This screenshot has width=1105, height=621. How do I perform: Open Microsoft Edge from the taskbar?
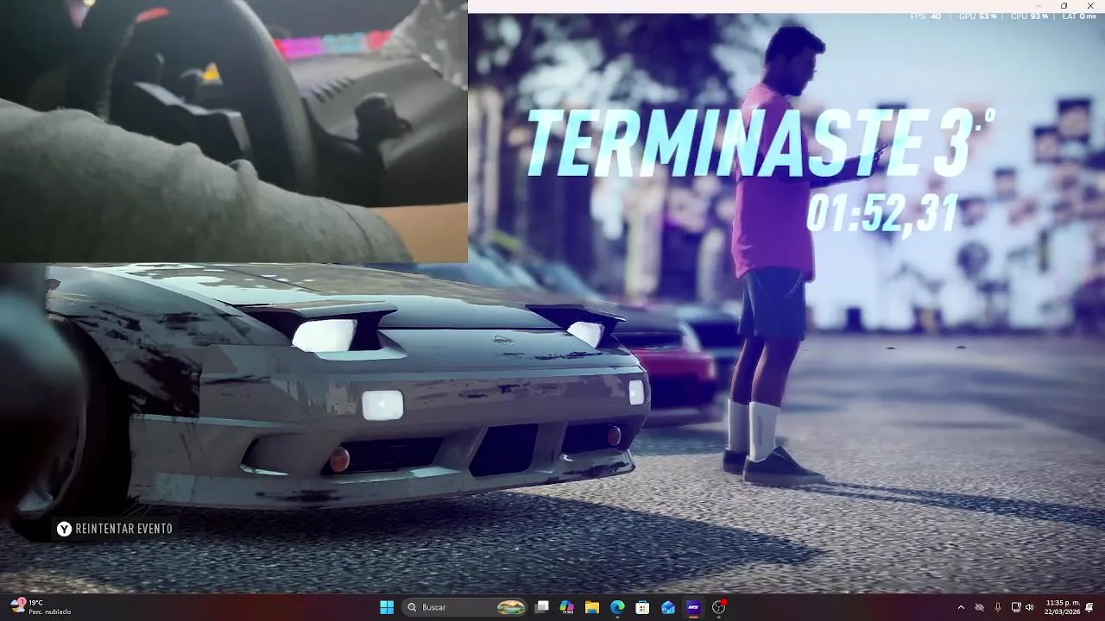[617, 607]
